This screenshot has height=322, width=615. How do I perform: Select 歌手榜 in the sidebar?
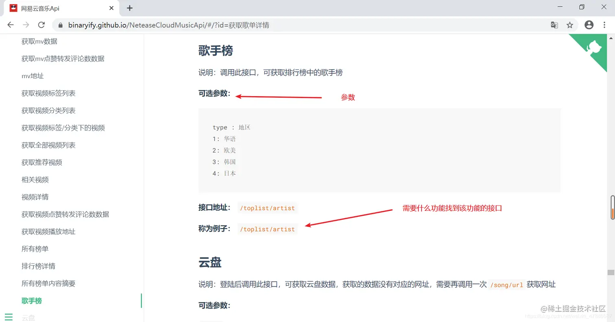click(x=31, y=300)
